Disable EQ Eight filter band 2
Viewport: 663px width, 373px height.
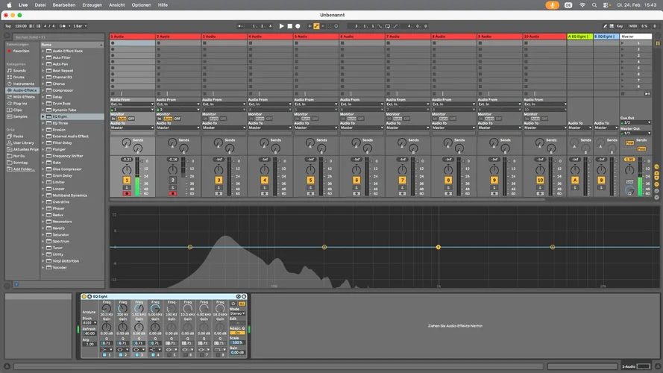tap(121, 354)
